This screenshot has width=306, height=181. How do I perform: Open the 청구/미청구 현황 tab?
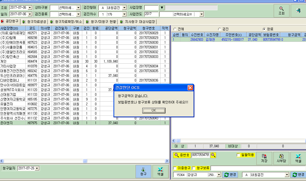(x=101, y=22)
